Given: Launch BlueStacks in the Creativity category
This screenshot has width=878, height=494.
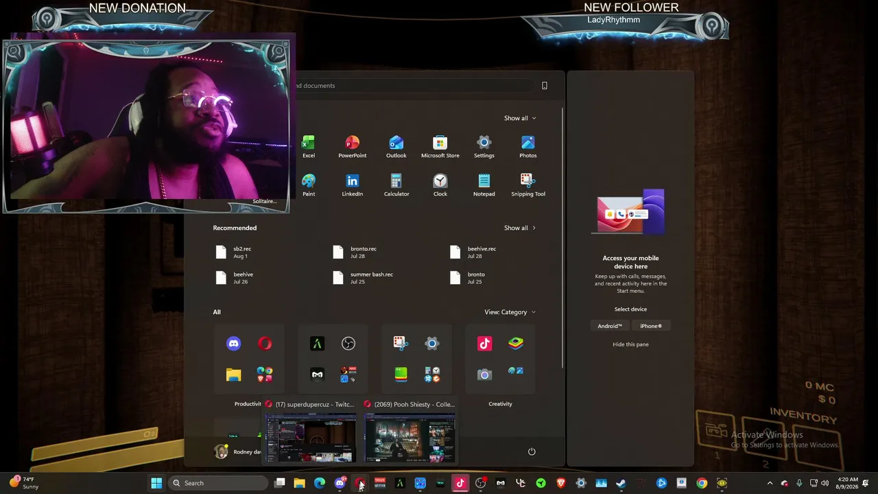Looking at the screenshot, I should tap(516, 344).
